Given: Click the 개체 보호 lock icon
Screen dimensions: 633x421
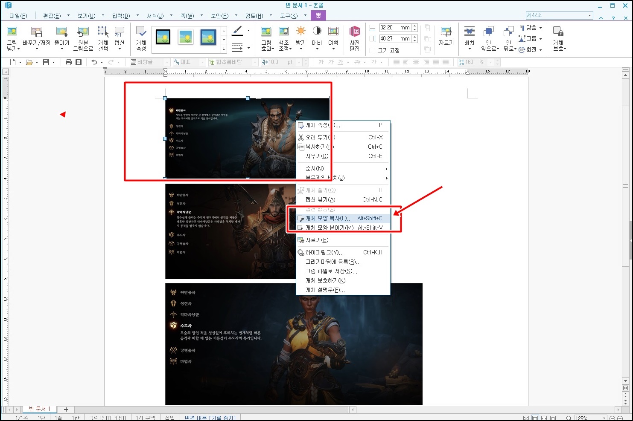Looking at the screenshot, I should pyautogui.click(x=558, y=32).
